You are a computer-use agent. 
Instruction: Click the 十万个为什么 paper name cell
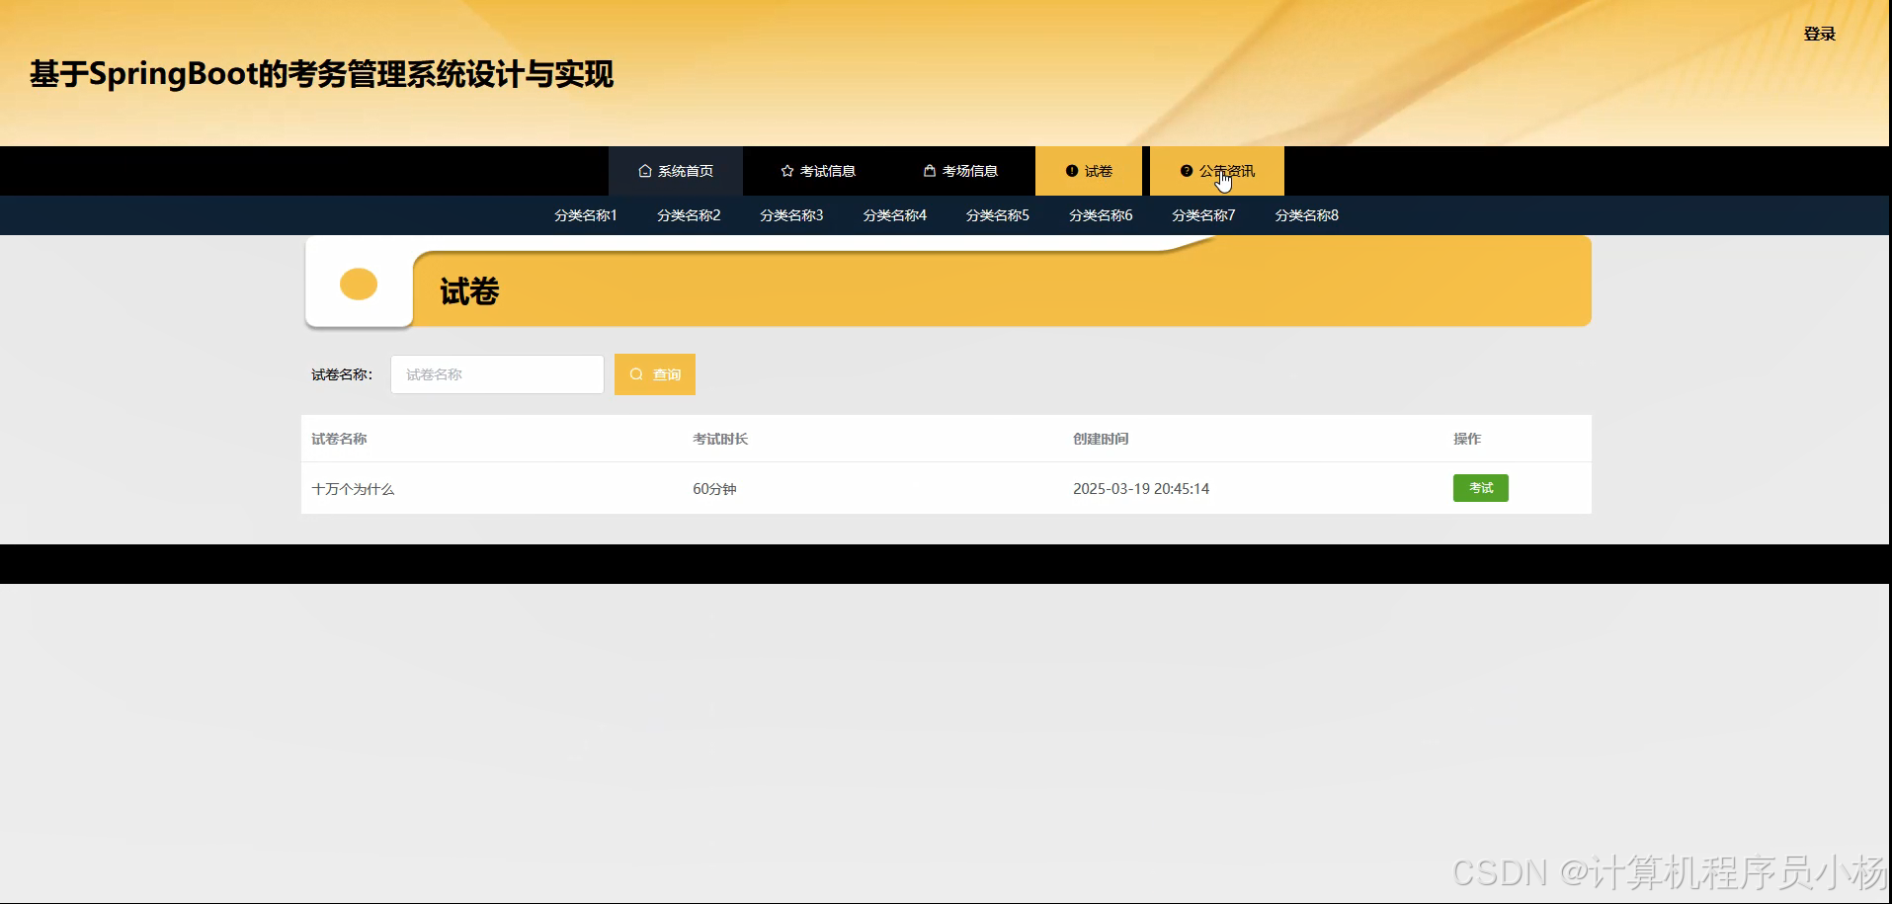tap(353, 489)
